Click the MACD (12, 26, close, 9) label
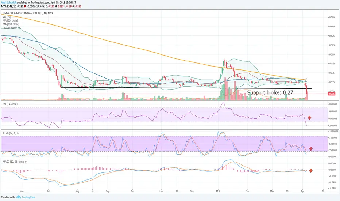The image size is (340, 201). tap(15, 162)
